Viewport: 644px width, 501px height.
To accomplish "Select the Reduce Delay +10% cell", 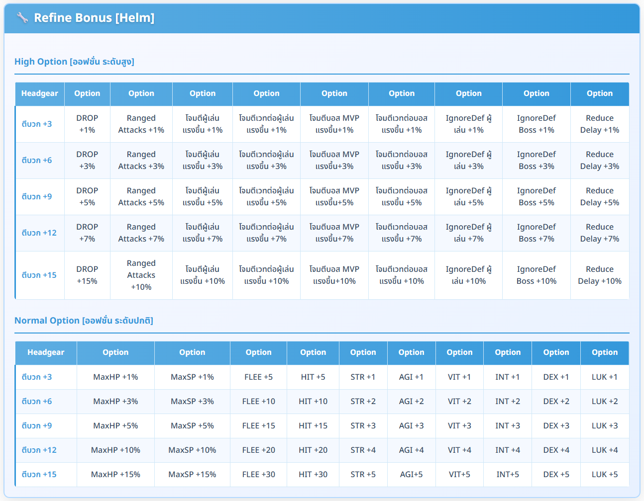I will [599, 275].
